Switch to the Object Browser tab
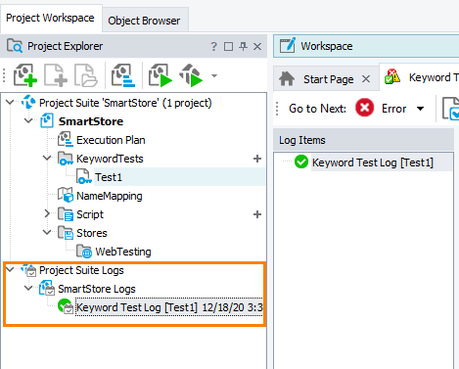459x369 pixels. point(144,21)
